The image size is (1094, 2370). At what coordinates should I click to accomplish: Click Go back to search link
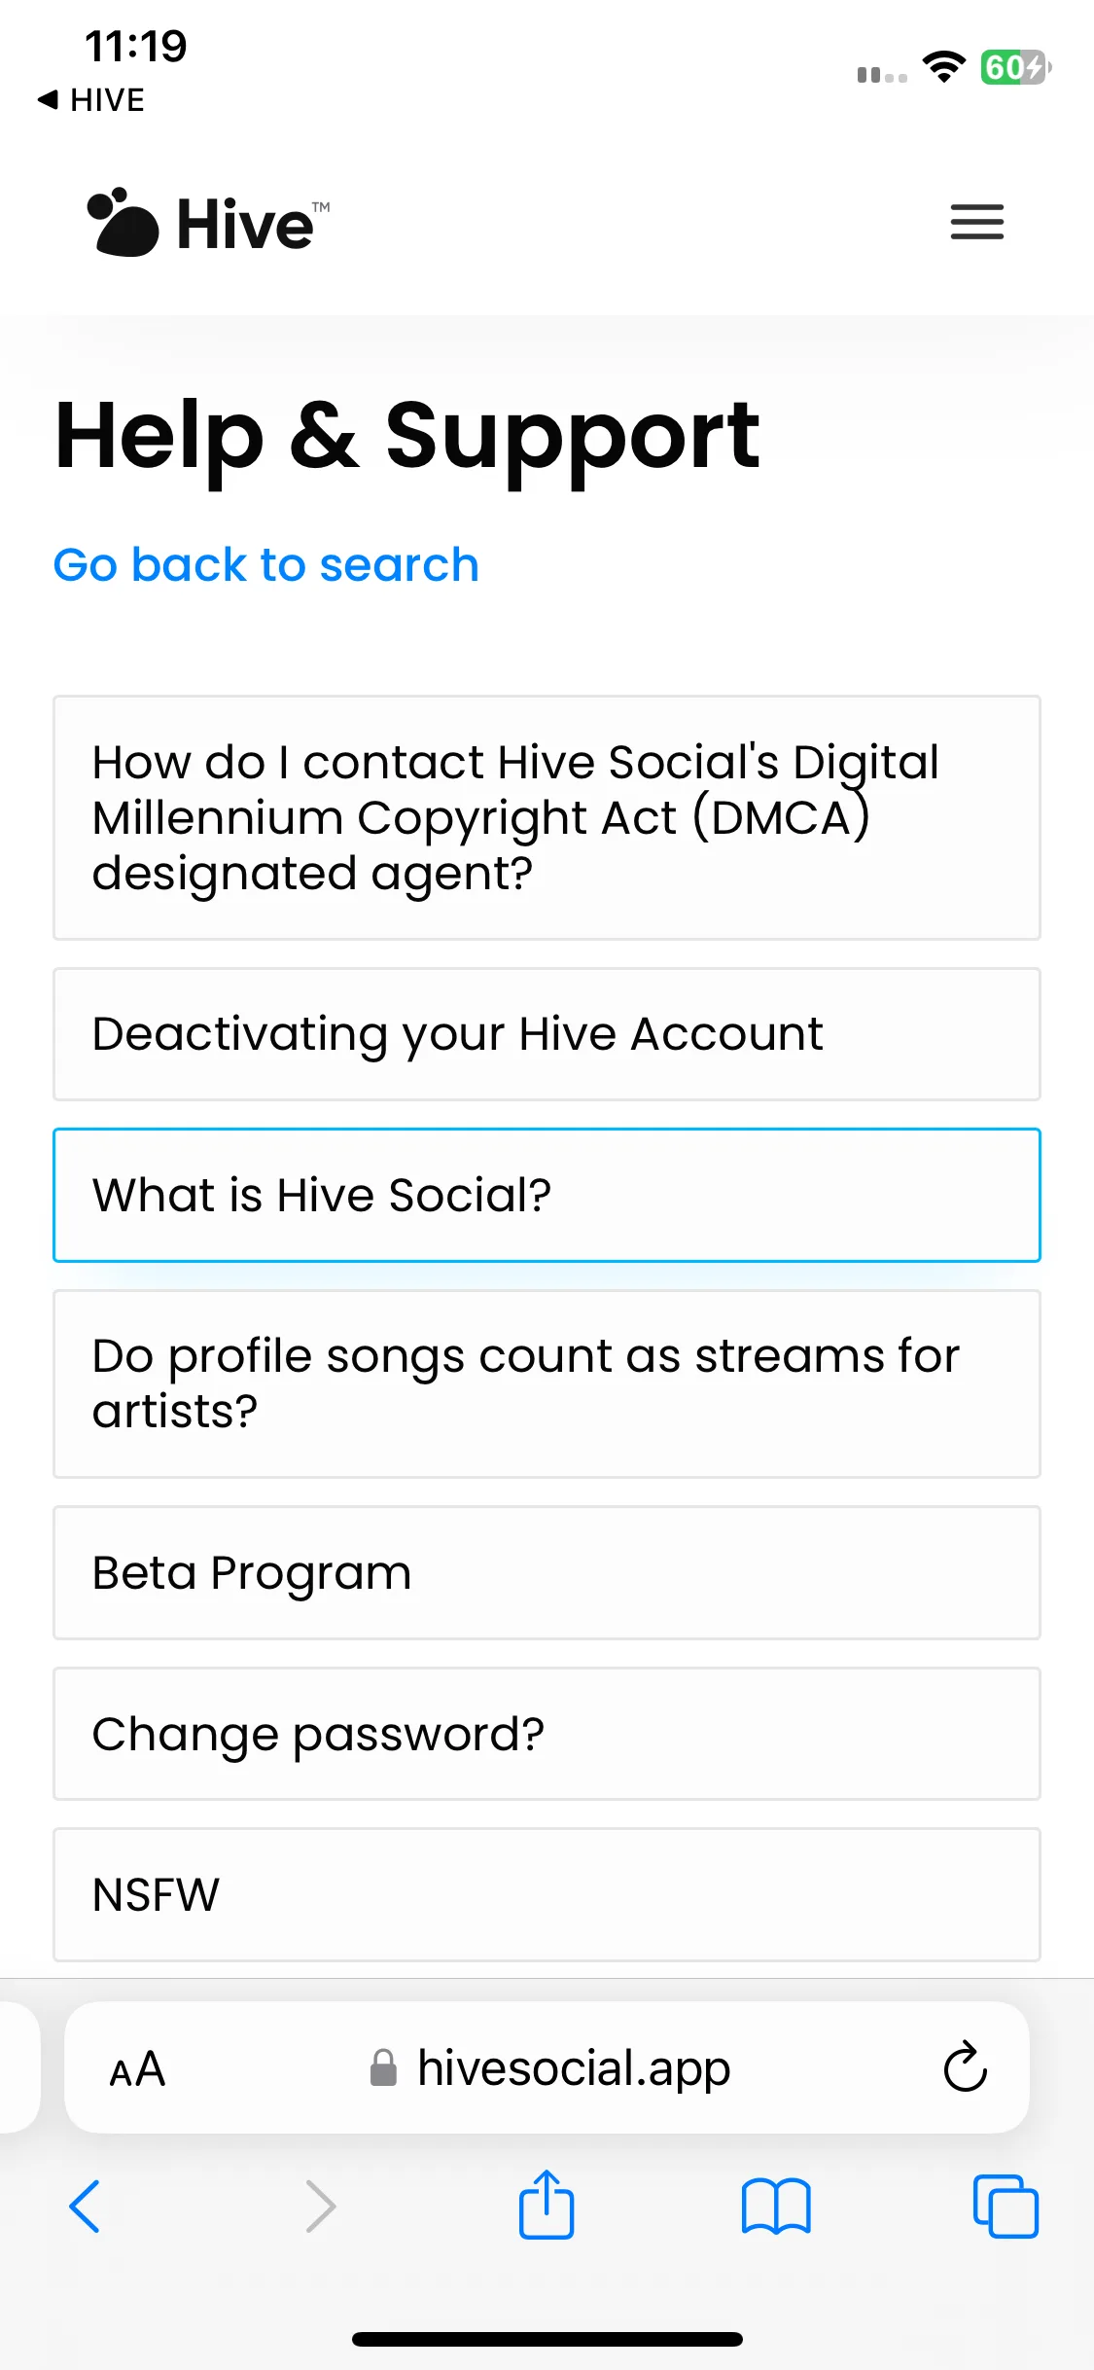tap(265, 565)
